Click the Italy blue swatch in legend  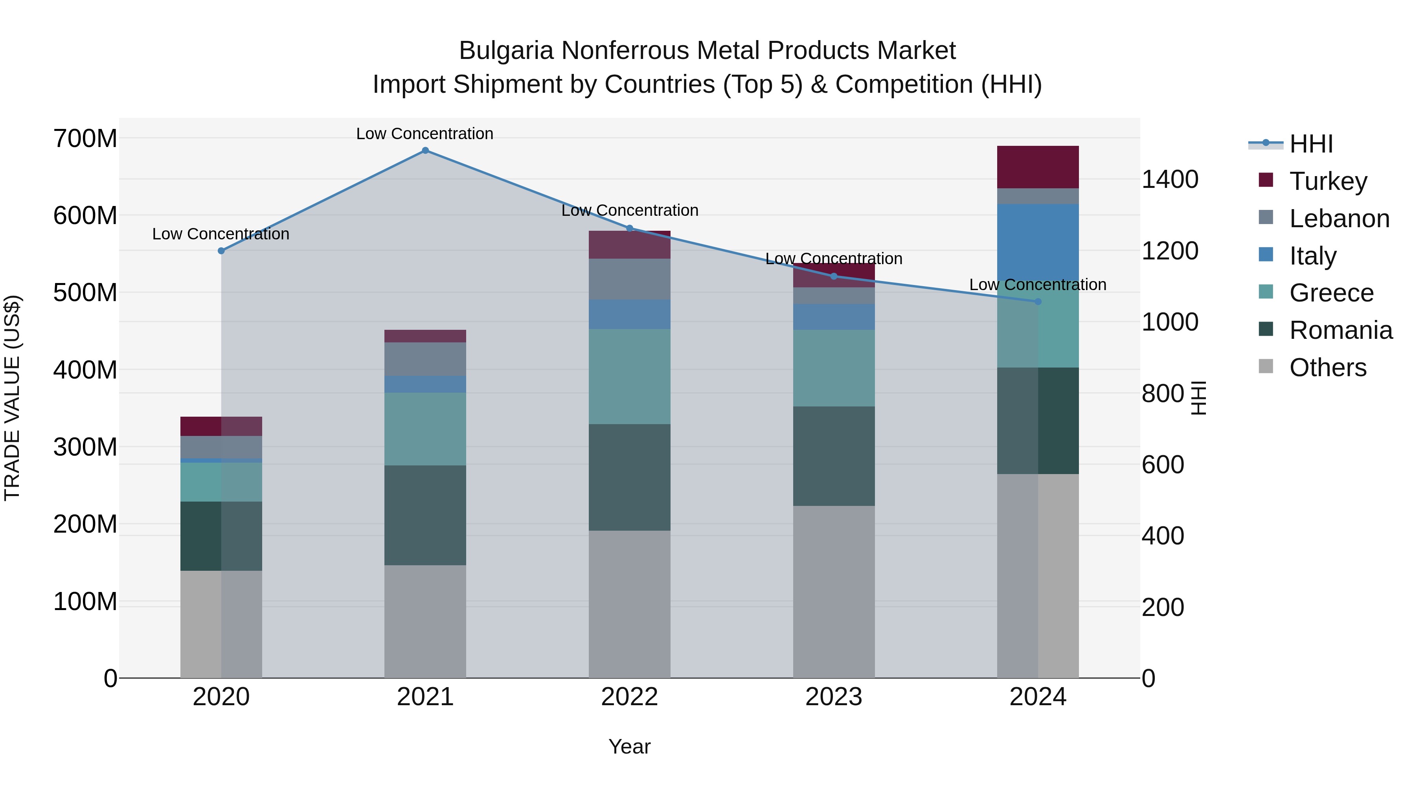[x=1266, y=254]
